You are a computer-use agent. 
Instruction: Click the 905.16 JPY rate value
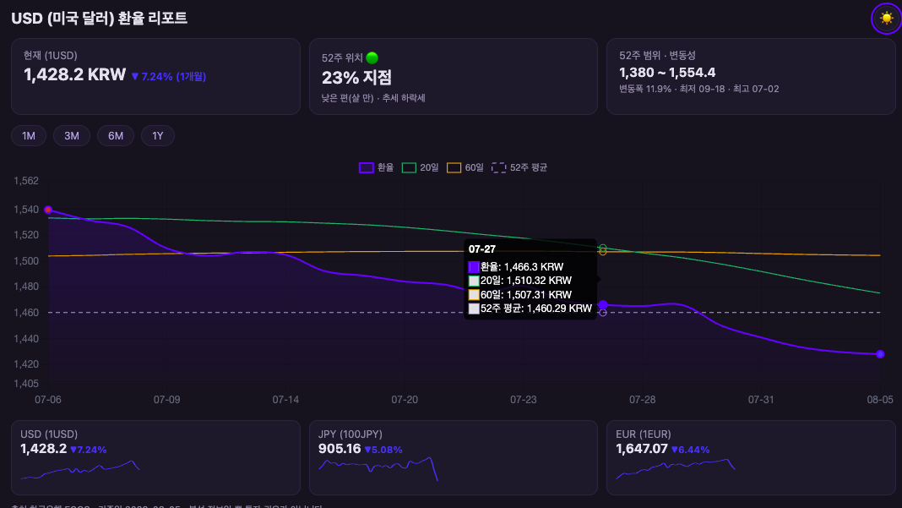coord(340,449)
